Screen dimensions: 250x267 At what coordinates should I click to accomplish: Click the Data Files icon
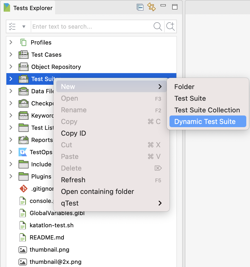(23, 91)
